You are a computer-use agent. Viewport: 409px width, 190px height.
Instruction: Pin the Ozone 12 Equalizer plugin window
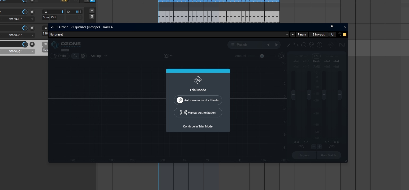332,27
